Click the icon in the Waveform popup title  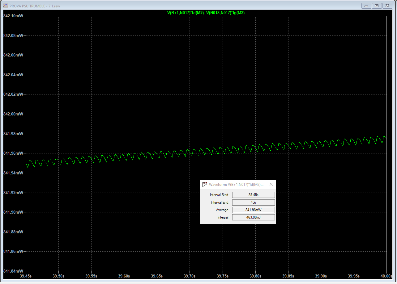pos(205,184)
